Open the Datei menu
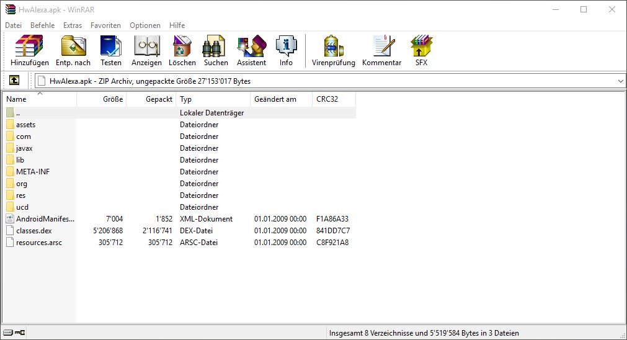627x340 pixels. [x=13, y=25]
